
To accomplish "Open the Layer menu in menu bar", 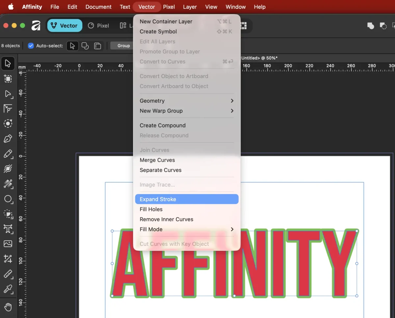I will pos(190,7).
